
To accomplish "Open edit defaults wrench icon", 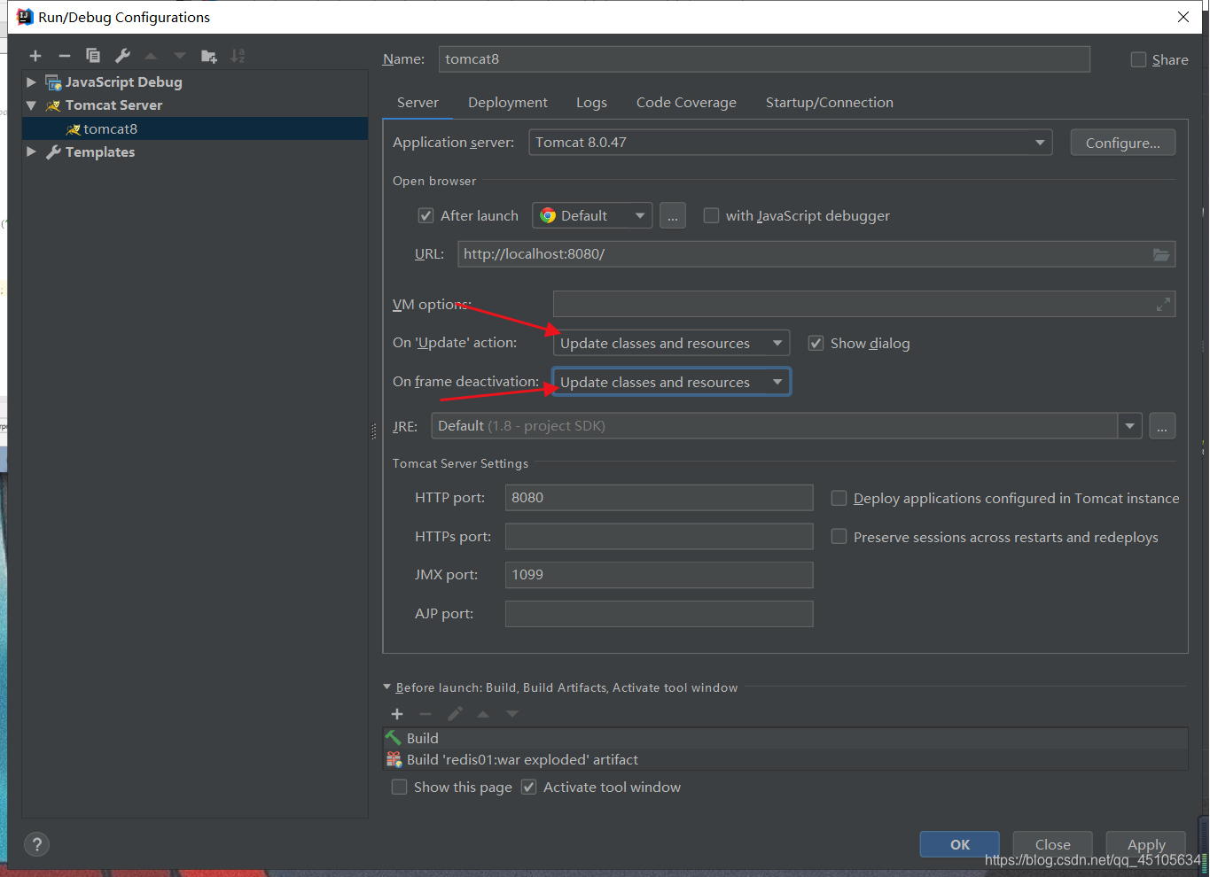I will point(122,56).
